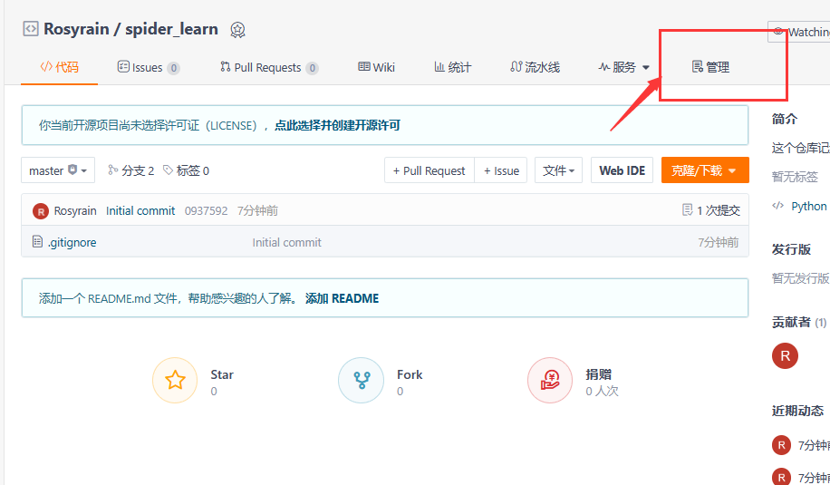830x485 pixels.
Task: Click the Rosyrain avatar in commit row
Action: click(x=41, y=210)
